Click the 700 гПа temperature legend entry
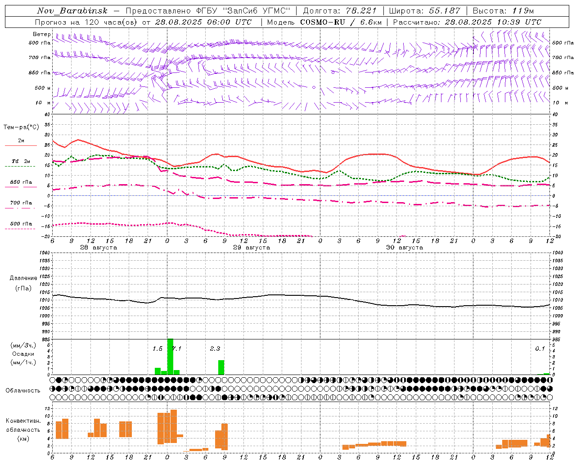This screenshot has width=576, height=461. click(x=21, y=203)
